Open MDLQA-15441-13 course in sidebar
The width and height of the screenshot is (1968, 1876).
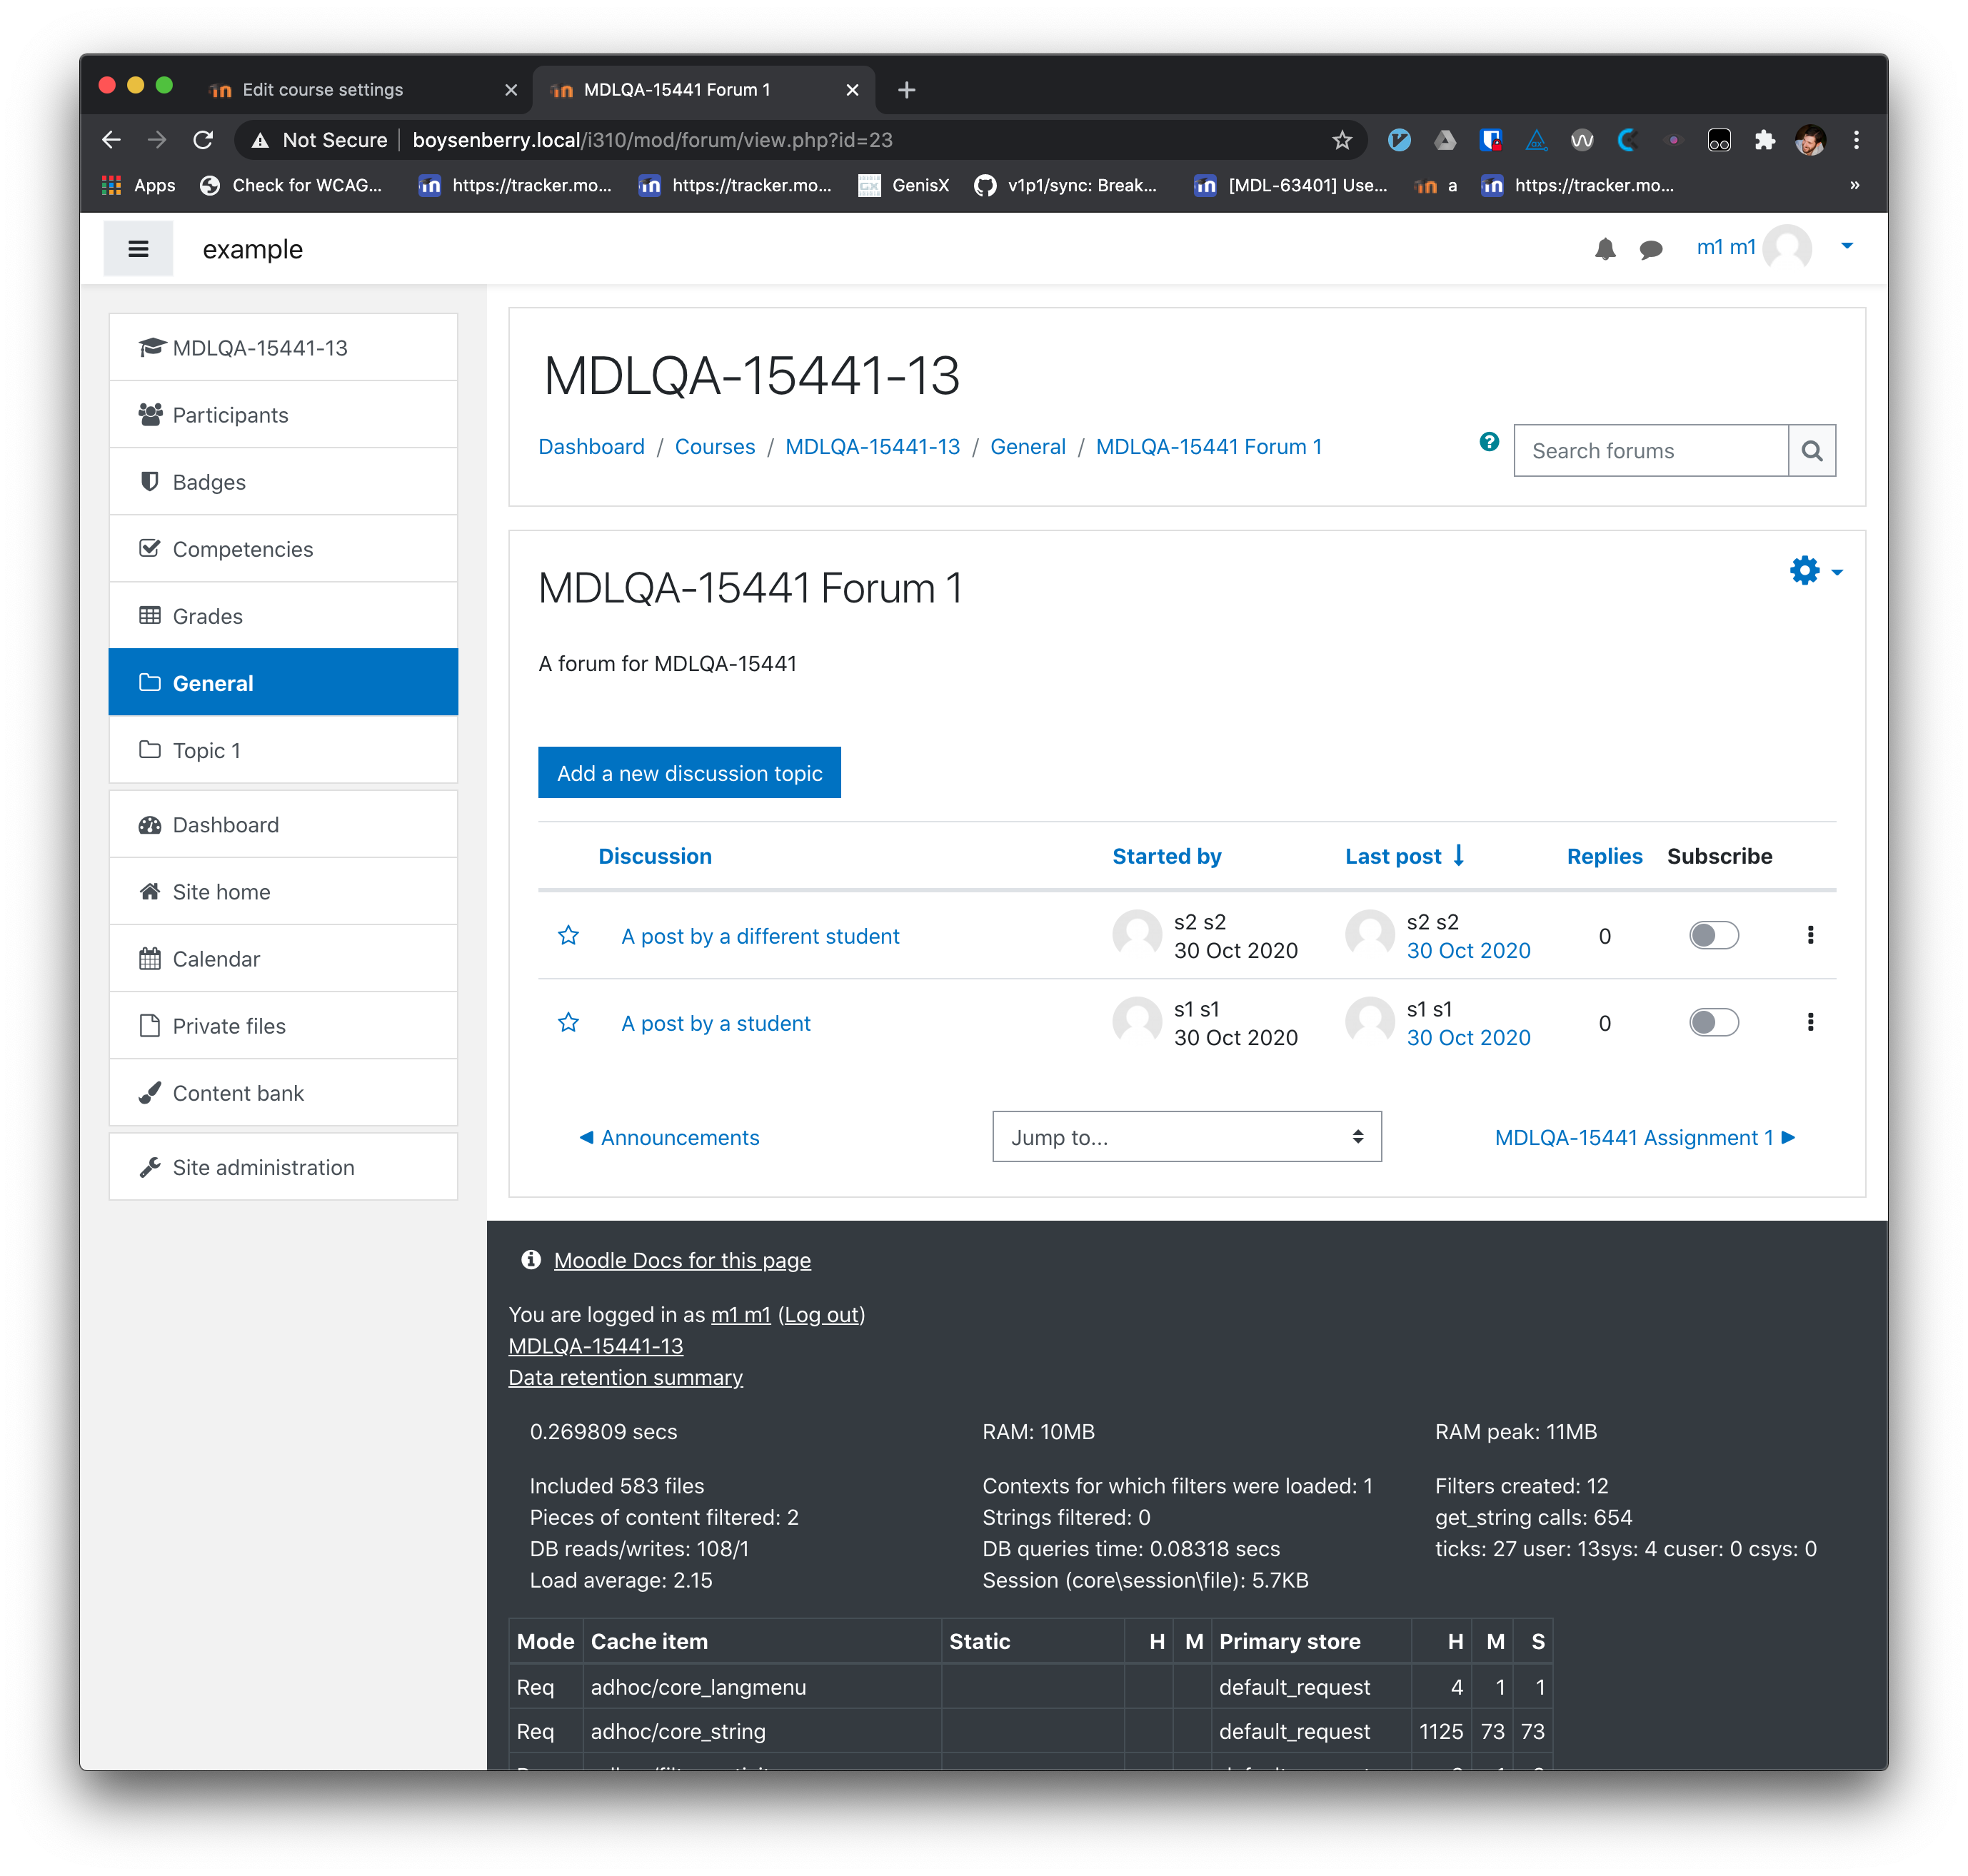click(283, 348)
